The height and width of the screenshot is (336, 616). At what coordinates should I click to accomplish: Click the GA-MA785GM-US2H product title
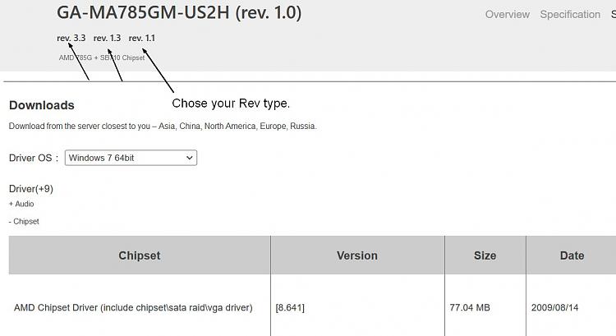(179, 12)
